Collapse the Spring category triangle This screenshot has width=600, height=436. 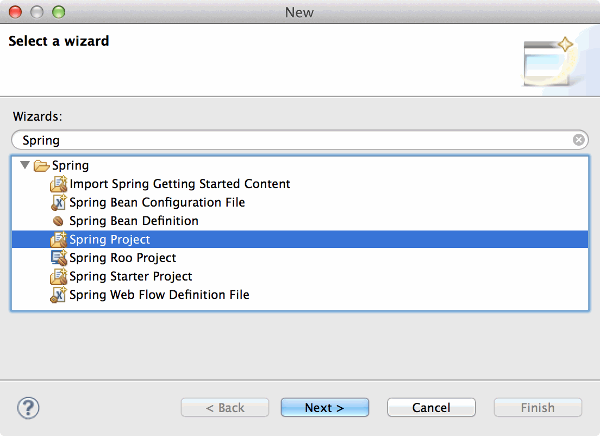tap(24, 165)
